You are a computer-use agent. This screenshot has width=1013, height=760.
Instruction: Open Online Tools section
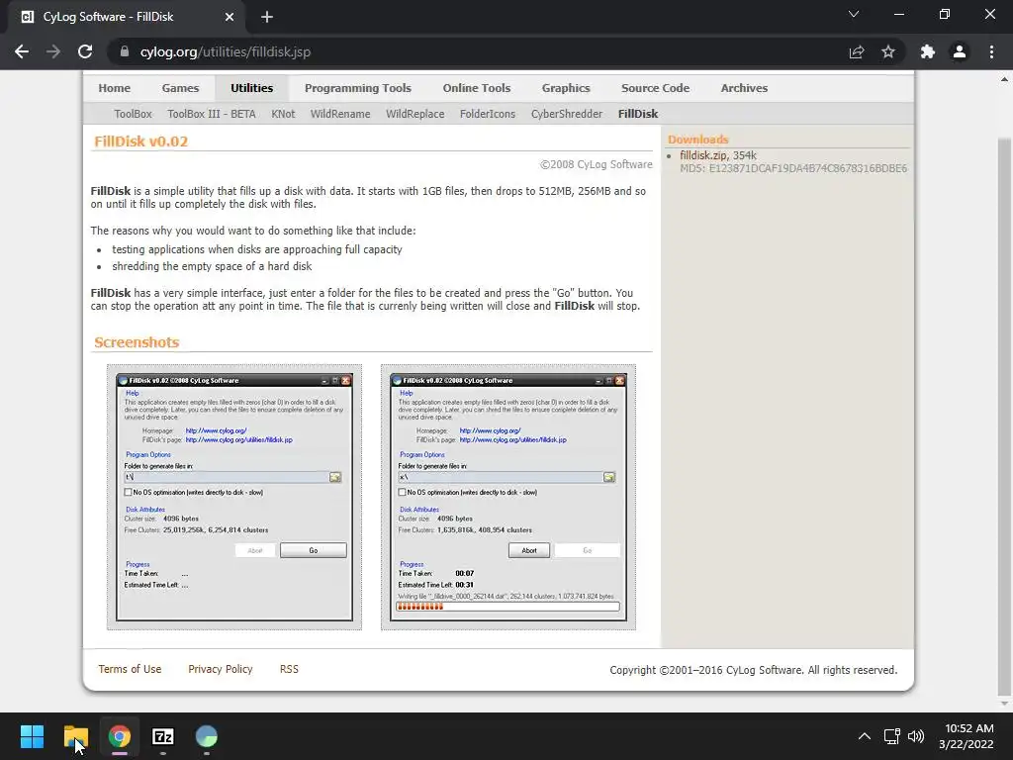click(477, 88)
